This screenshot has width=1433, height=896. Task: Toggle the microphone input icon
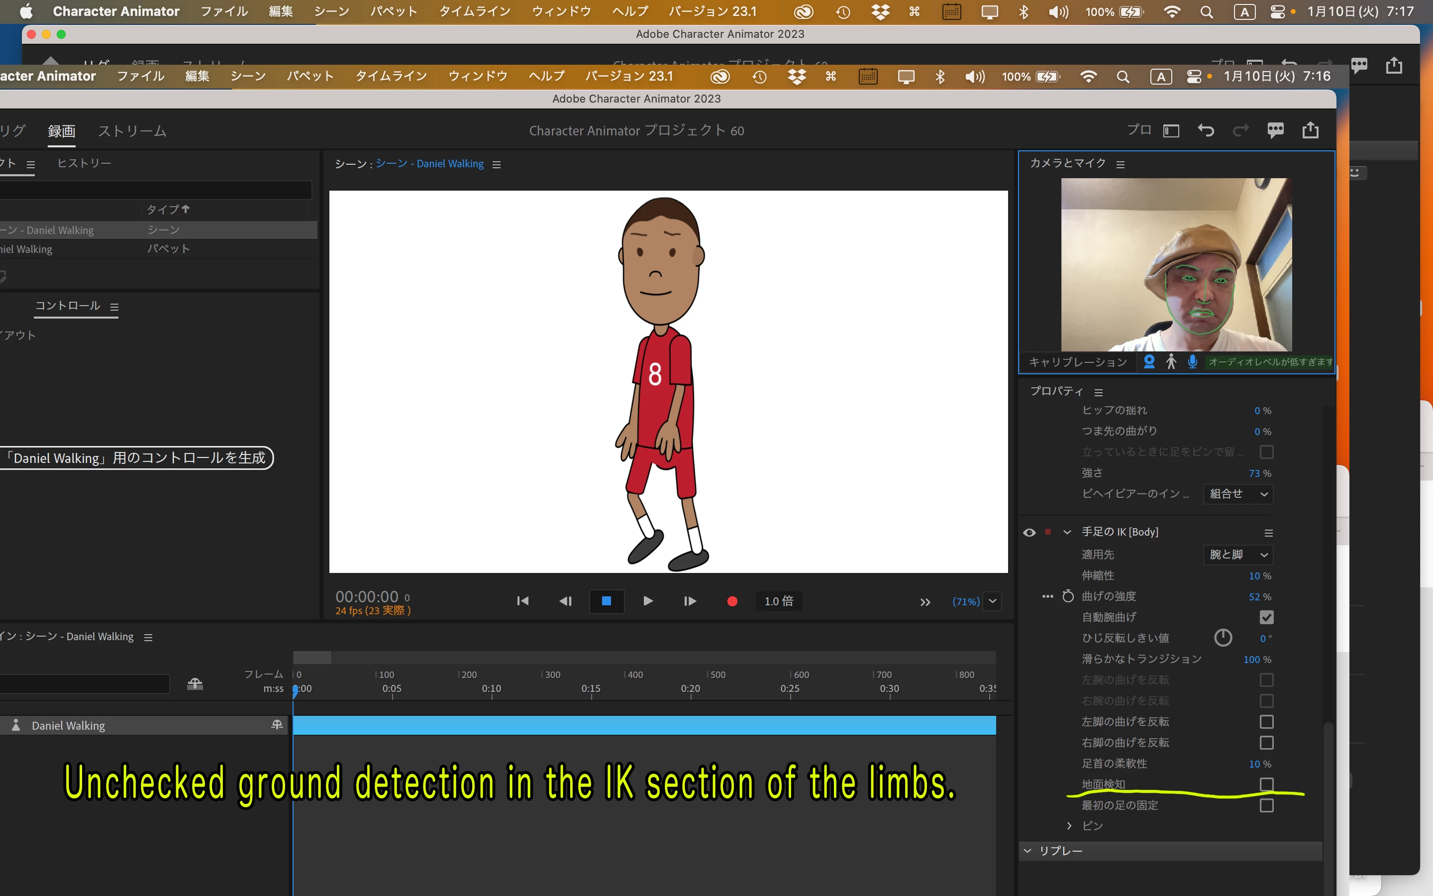[1193, 361]
